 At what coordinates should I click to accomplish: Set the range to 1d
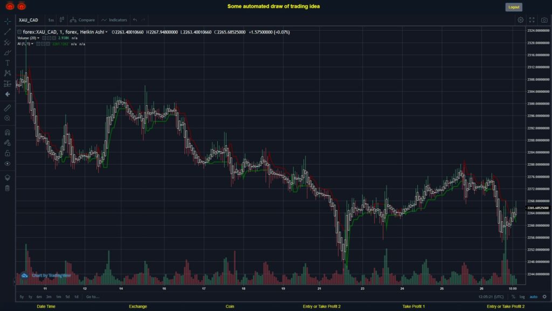77,297
